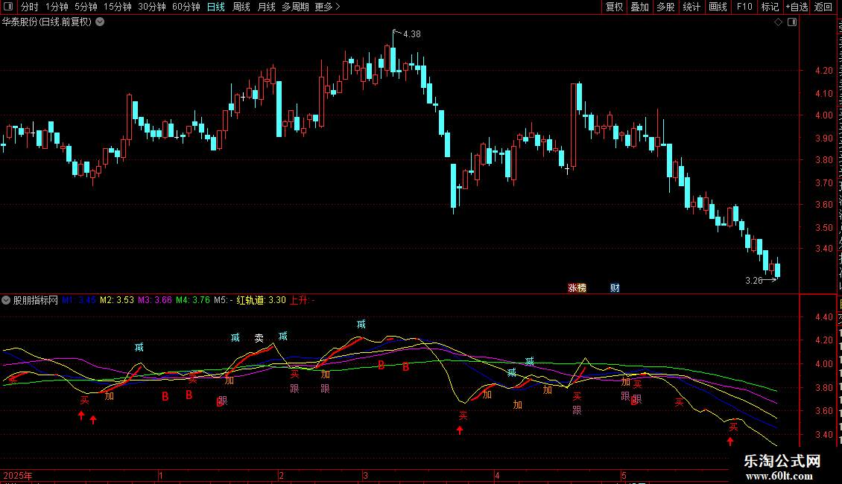Click the 华泰股份(日线.前复权) chart title
Image resolution: width=842 pixels, height=484 pixels.
[47, 22]
